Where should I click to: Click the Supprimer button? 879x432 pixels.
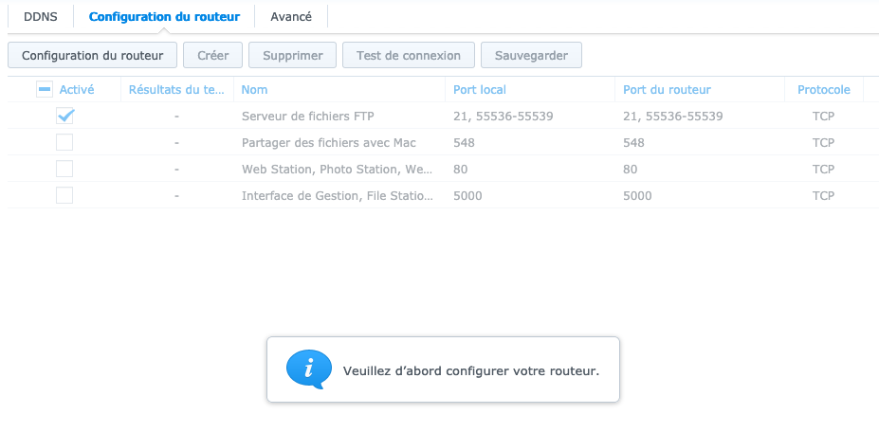click(x=292, y=55)
